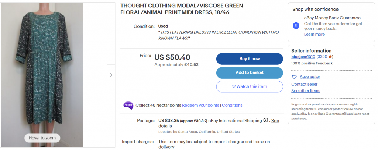Screen dimensions: 378x150
Task: Click the next image chevron arrow
Action: (x=111, y=75)
